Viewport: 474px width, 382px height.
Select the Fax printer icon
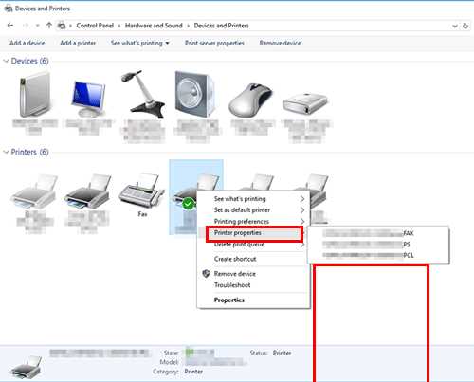tap(141, 191)
